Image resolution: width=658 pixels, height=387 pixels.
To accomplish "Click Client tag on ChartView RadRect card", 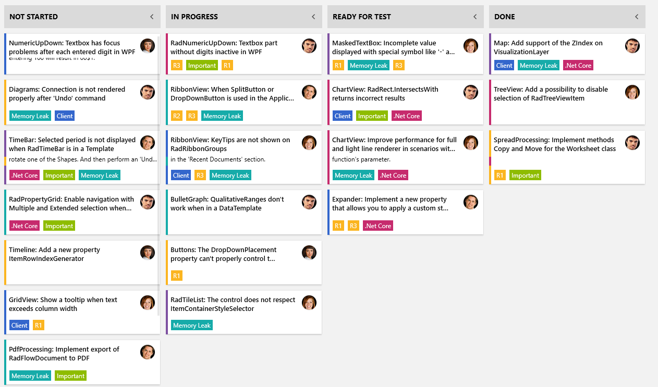I will (343, 116).
